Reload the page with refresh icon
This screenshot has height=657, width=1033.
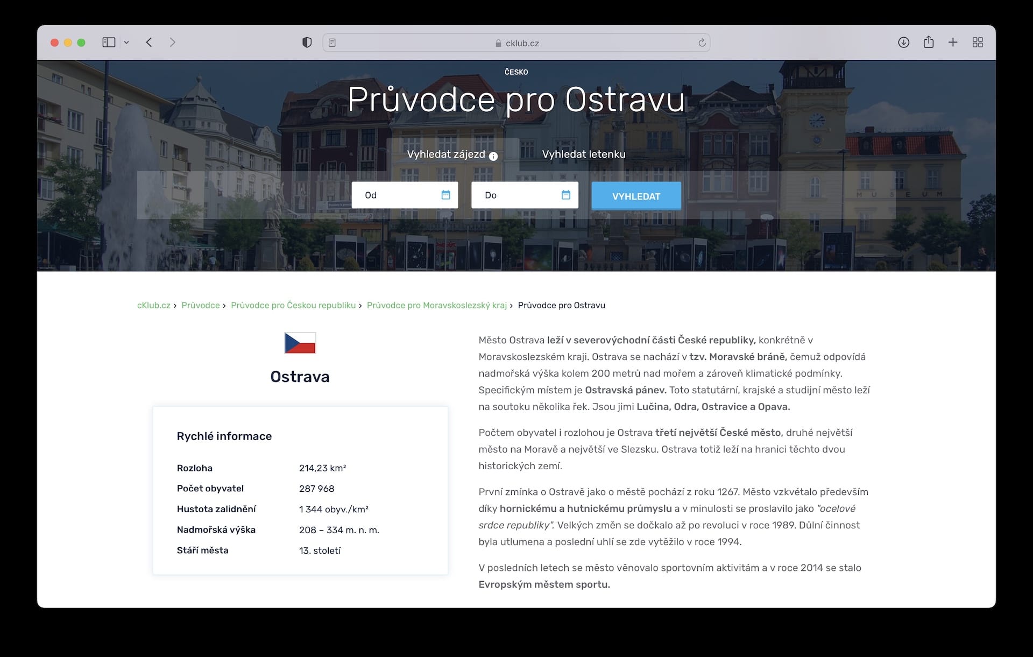(x=702, y=43)
